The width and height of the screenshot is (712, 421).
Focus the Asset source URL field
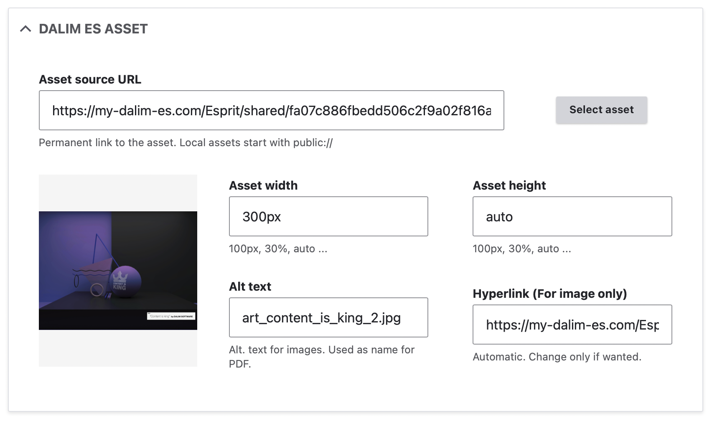(272, 110)
